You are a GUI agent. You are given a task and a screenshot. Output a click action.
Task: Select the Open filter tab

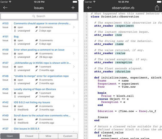[10, 136]
